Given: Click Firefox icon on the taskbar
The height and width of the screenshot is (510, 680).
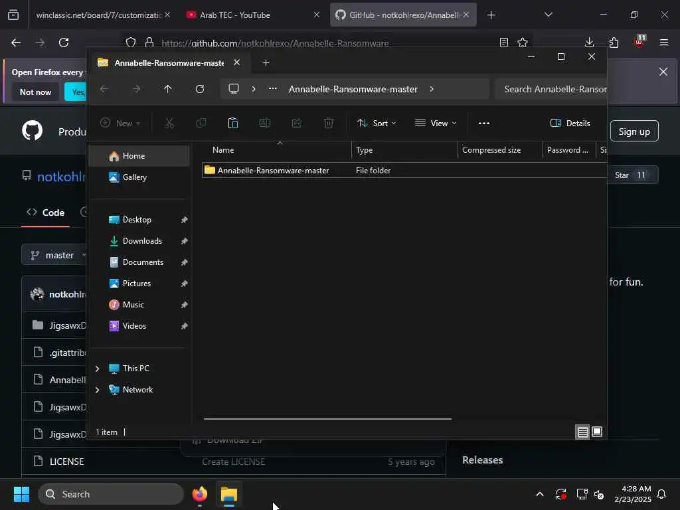Looking at the screenshot, I should [199, 494].
